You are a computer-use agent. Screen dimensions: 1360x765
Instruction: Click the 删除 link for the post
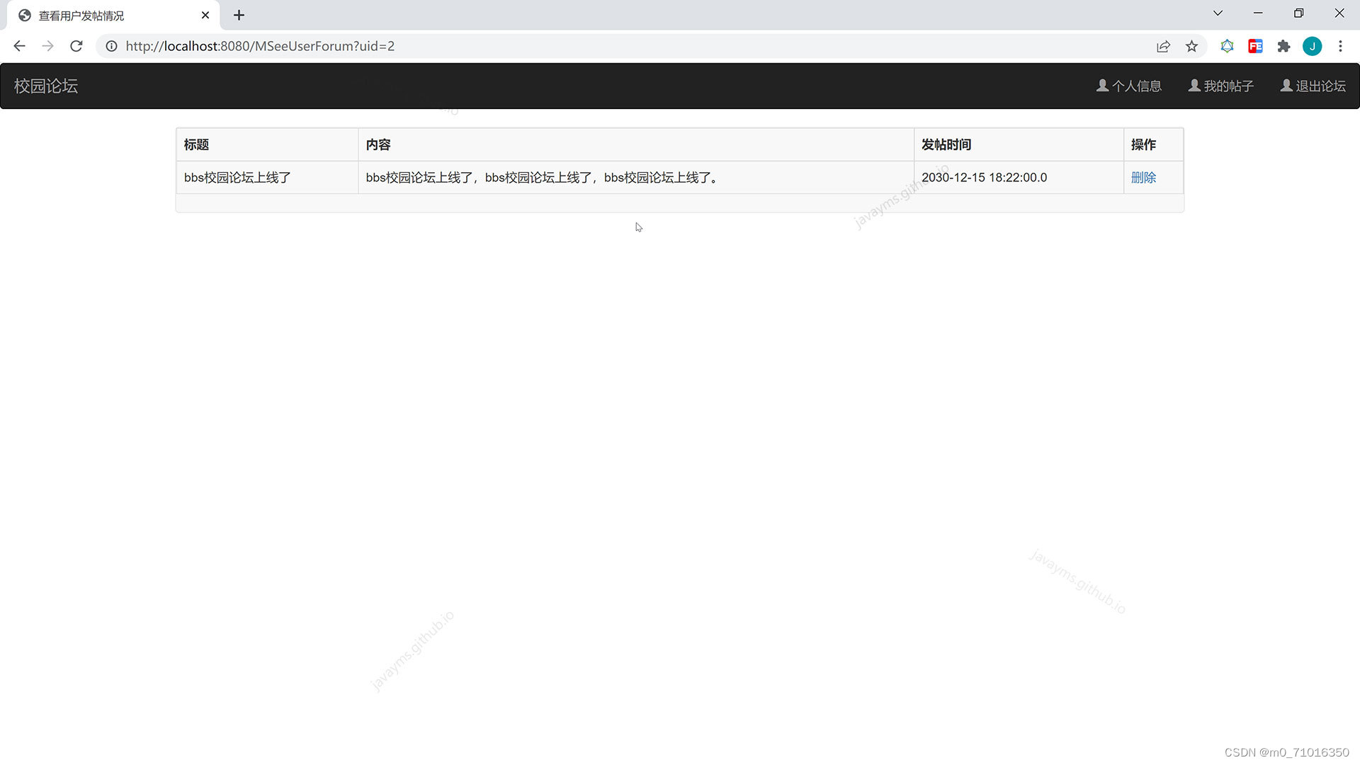[x=1143, y=177]
